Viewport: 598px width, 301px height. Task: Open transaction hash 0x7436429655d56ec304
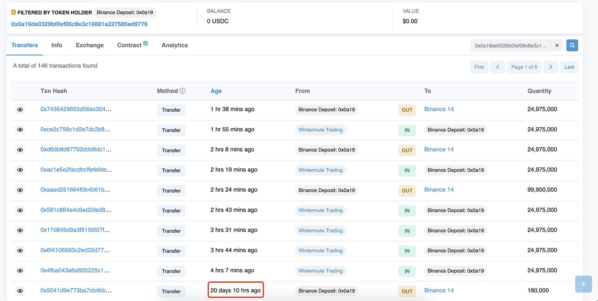point(76,109)
